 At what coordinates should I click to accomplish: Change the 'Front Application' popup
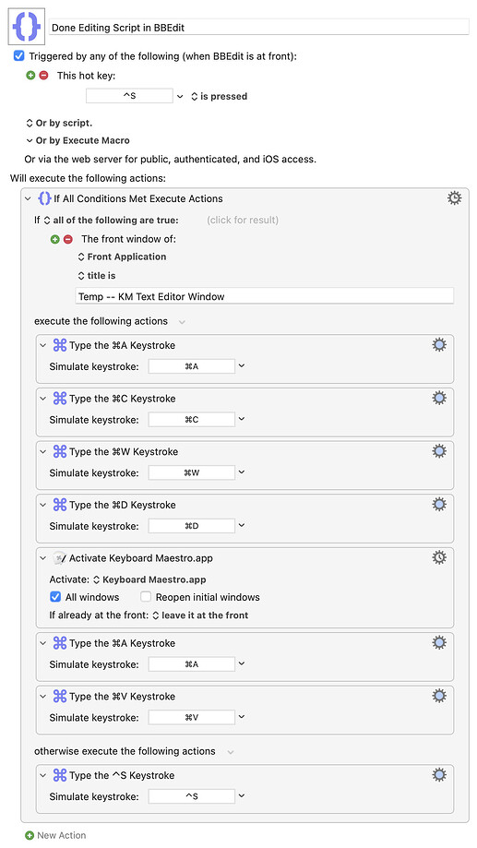click(122, 257)
